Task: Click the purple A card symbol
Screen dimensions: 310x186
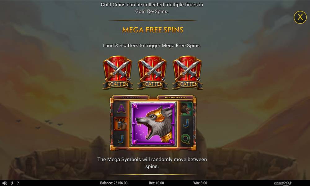Action: (121, 109)
